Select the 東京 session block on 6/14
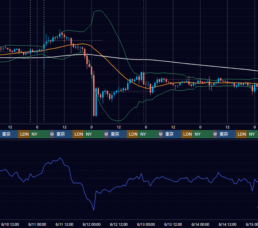The height and width of the screenshot is (228, 258). tap(226, 134)
